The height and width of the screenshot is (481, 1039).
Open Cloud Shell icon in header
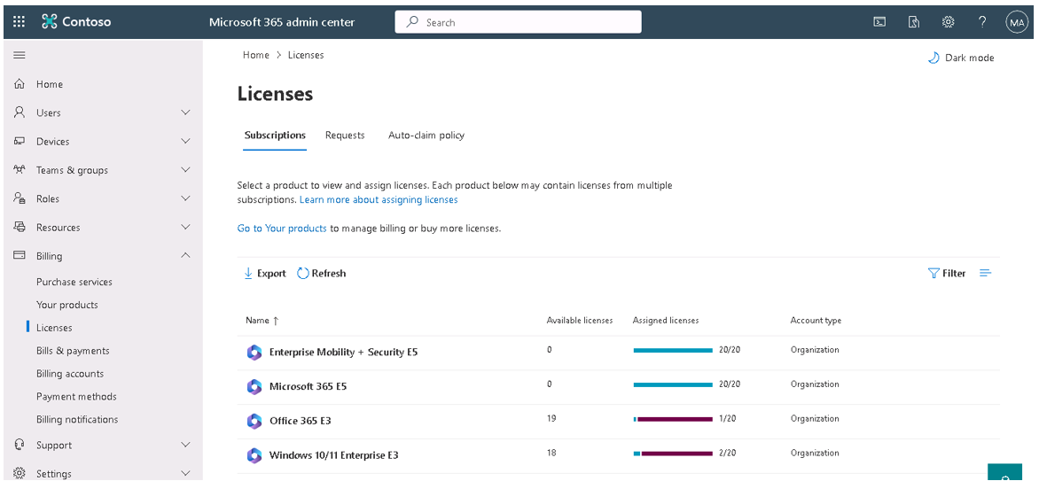pyautogui.click(x=879, y=22)
